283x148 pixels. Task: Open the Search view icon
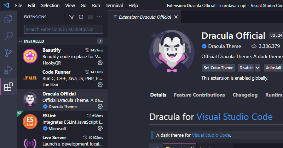8,36
